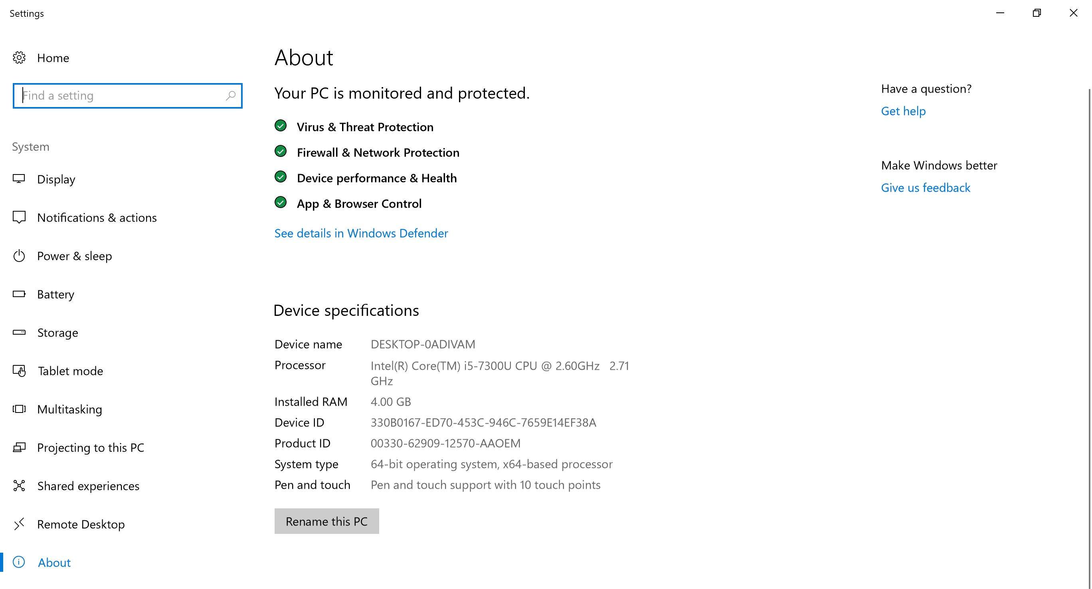Click the Virus & Threat Protection checkmark
The height and width of the screenshot is (589, 1092).
pyautogui.click(x=281, y=126)
